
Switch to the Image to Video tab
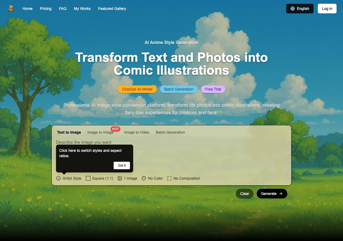(137, 132)
